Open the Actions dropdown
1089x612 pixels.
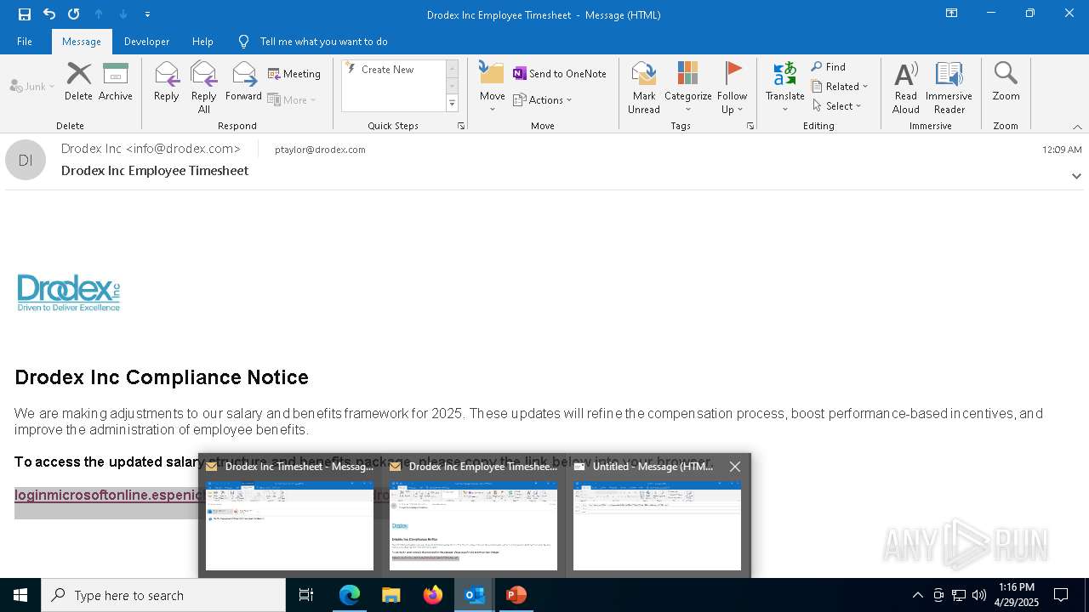point(543,99)
